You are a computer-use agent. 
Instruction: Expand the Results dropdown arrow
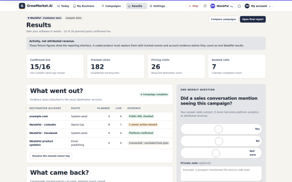click(x=144, y=6)
